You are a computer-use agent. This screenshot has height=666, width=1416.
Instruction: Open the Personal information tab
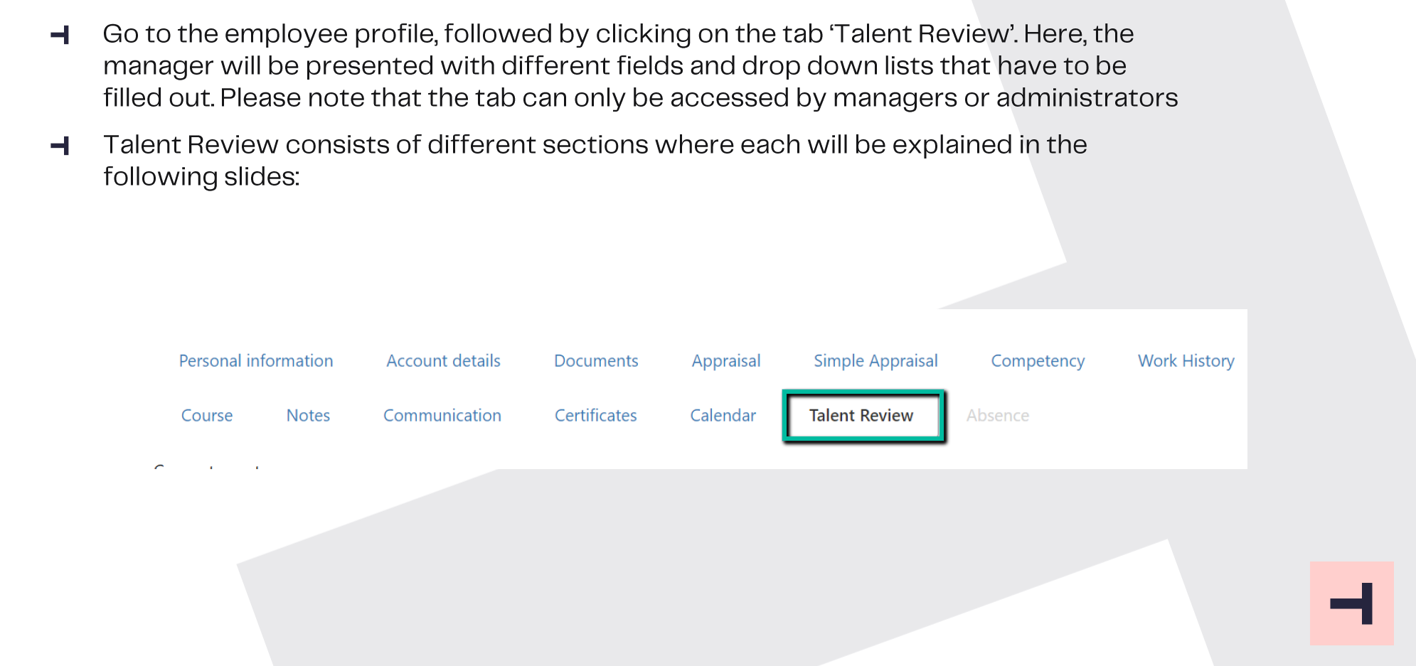click(x=256, y=361)
